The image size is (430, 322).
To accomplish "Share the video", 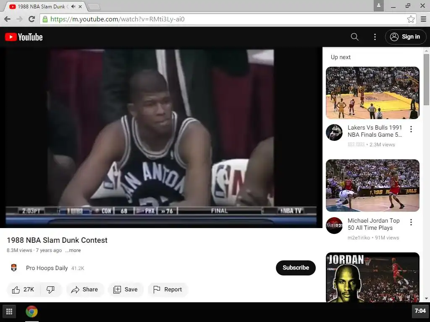I will pos(85,289).
